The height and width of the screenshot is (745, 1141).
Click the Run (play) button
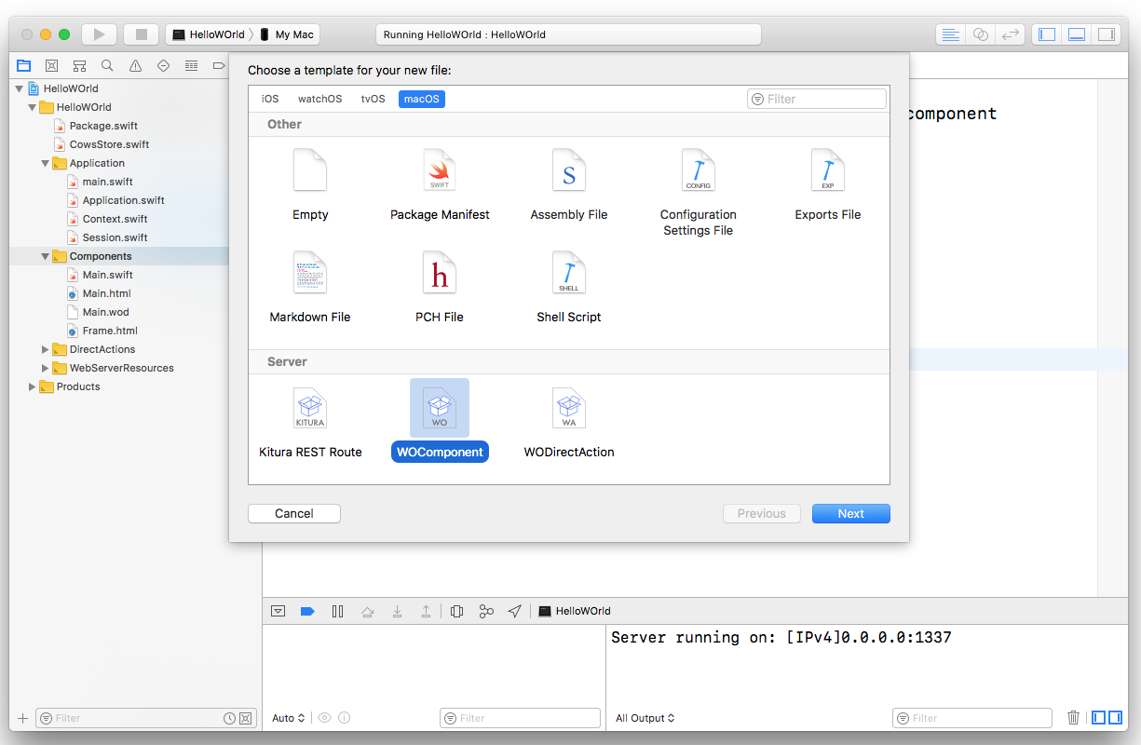click(99, 34)
